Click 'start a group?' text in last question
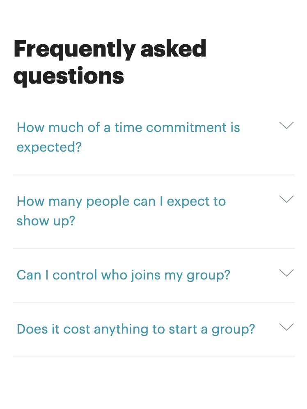Screen dimensions: 307x409 pos(212,330)
